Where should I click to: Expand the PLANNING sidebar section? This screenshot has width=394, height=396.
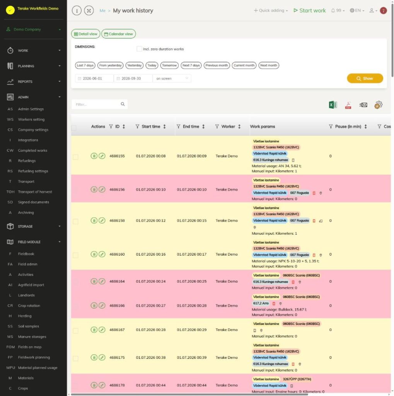point(34,66)
